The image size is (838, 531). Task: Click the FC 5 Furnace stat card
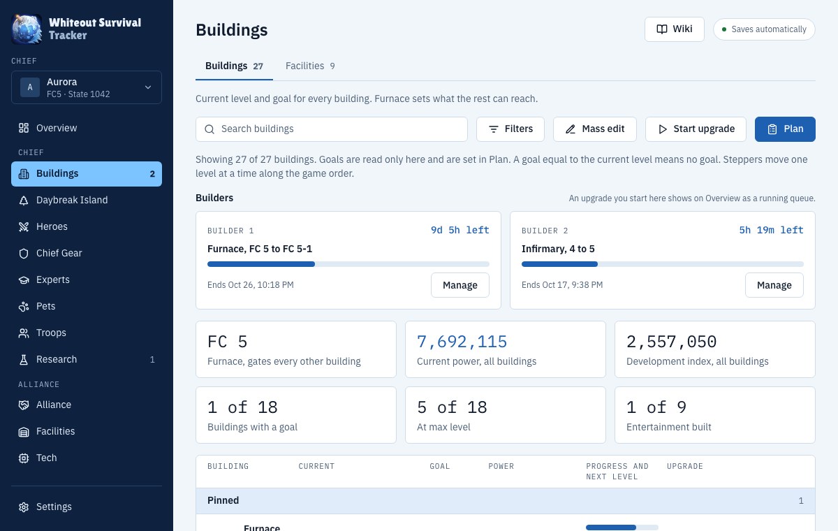[x=296, y=349]
